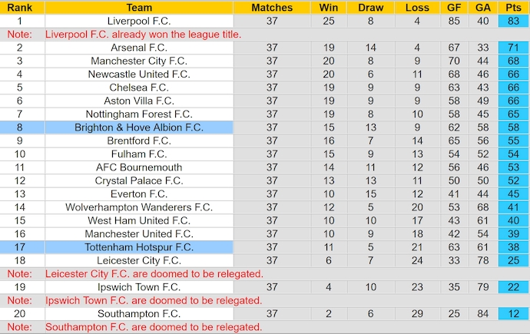Select the Win column header
Viewport: 530px width, 334px height.
tap(327, 8)
